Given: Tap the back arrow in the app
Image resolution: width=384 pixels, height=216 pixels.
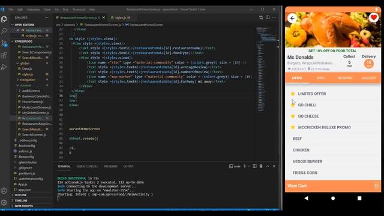Looking at the screenshot, I should coord(292,19).
